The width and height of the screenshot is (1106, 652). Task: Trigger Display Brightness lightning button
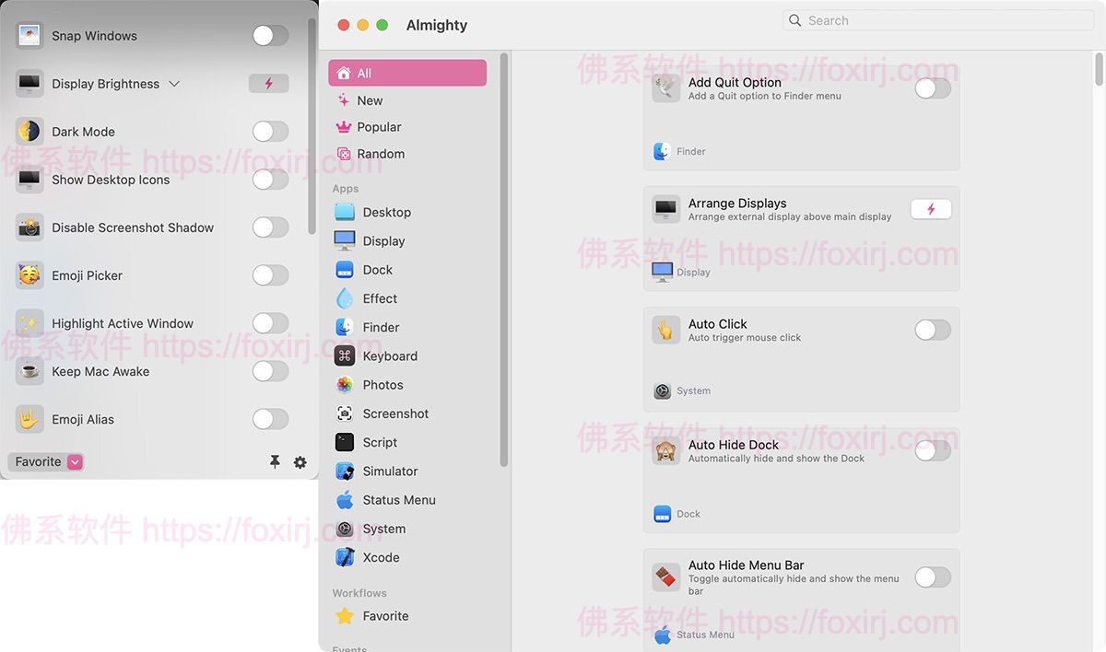pos(269,84)
